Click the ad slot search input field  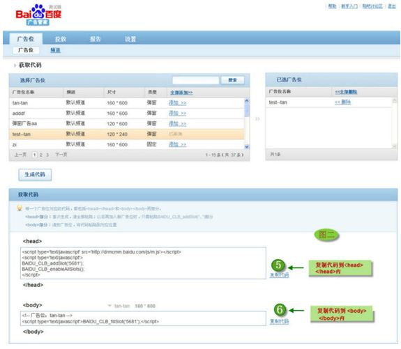click(196, 80)
